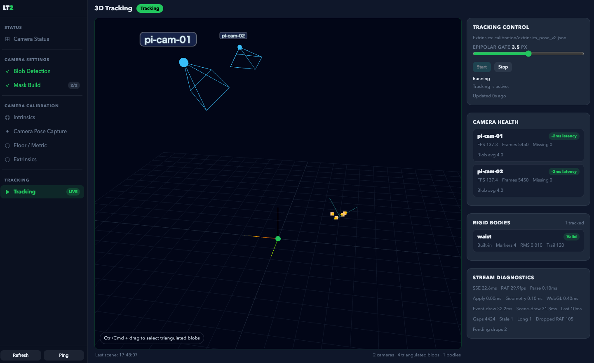Image resolution: width=594 pixels, height=363 pixels.
Task: Select the pi-cam-01 camera marker sphere
Action: (x=184, y=62)
